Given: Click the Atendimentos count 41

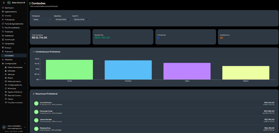Looking at the screenshot, I should [x=221, y=38].
